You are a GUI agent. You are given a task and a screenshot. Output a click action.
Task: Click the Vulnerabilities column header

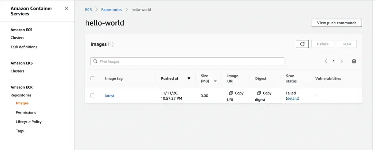328,78
